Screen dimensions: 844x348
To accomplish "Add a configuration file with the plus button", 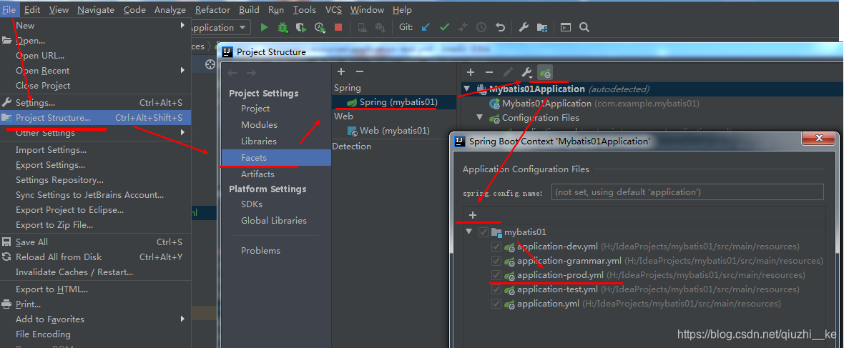I will pos(473,215).
